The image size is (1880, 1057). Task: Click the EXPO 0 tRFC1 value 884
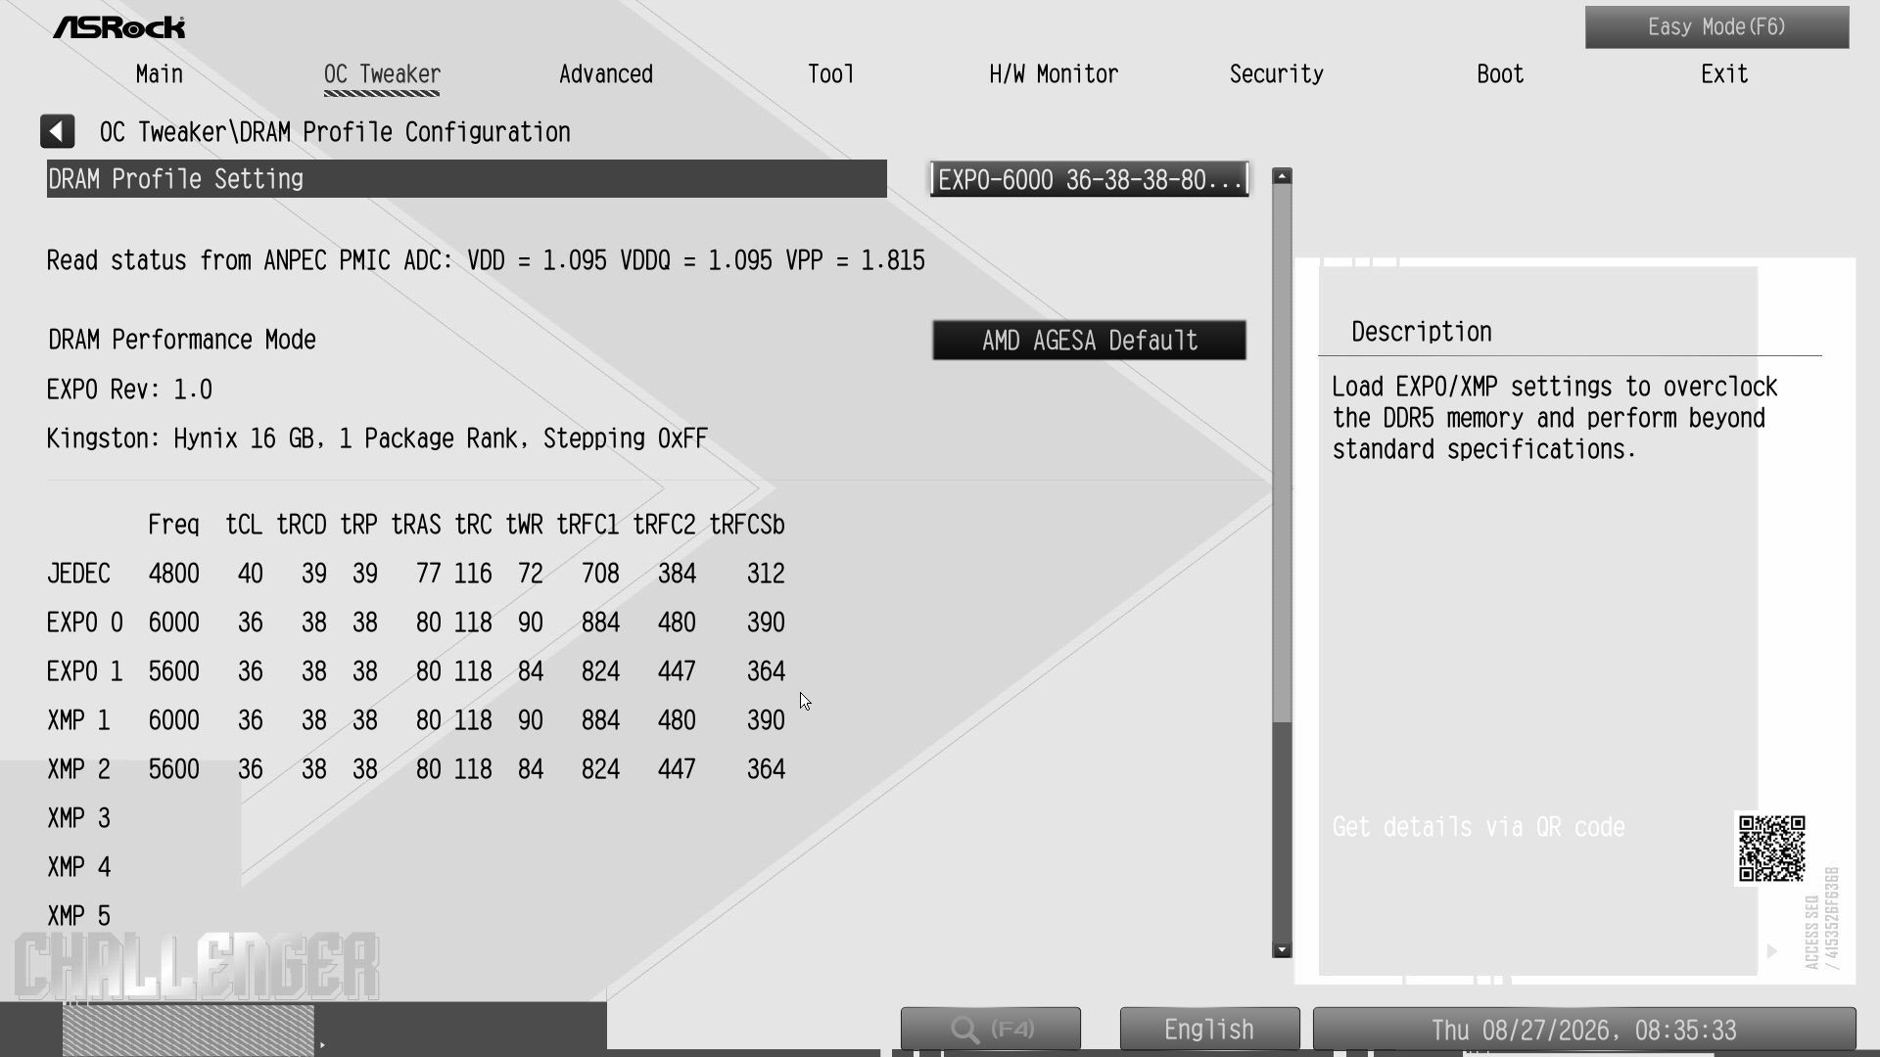pyautogui.click(x=600, y=622)
